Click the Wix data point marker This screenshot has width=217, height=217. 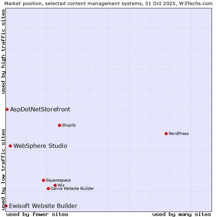coord(55,185)
